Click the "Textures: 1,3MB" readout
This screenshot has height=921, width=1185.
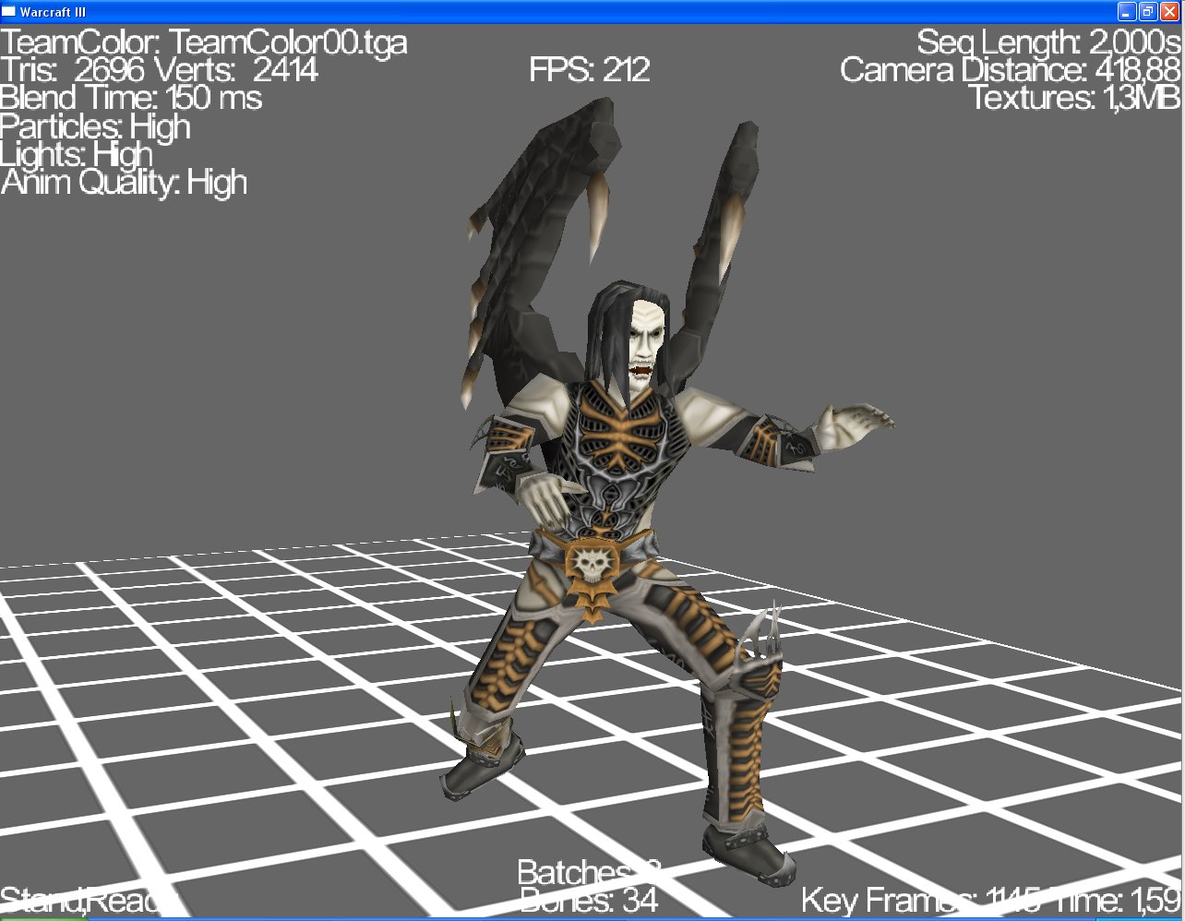point(1075,98)
